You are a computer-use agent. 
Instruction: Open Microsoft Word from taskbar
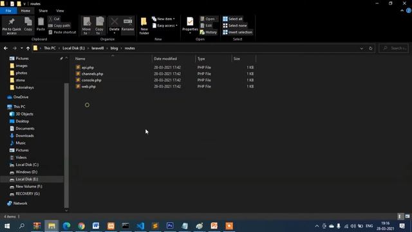coord(96,226)
